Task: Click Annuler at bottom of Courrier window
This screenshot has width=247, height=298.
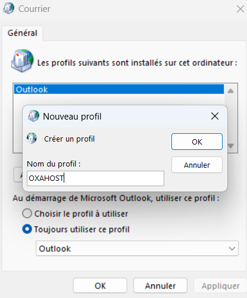Action: pyautogui.click(x=160, y=286)
